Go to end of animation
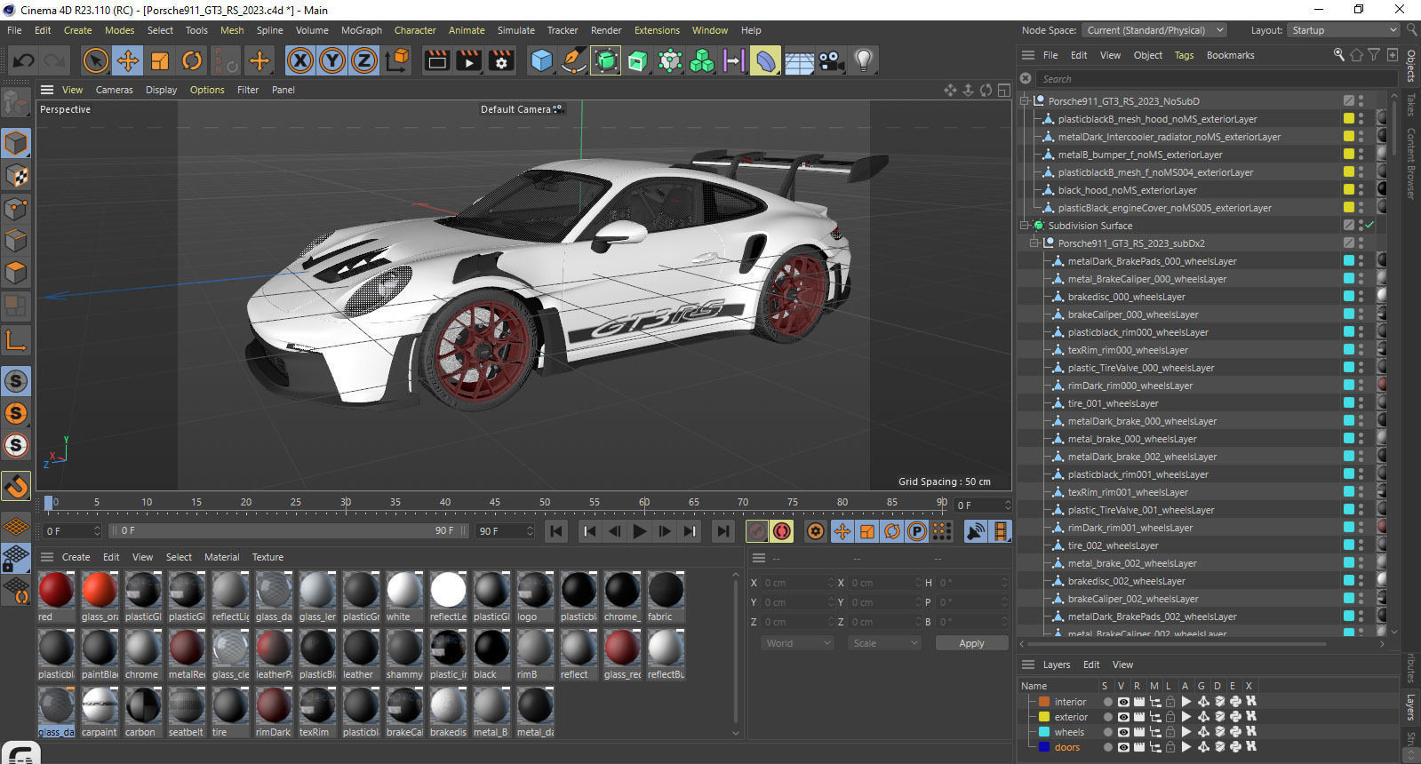 723,531
